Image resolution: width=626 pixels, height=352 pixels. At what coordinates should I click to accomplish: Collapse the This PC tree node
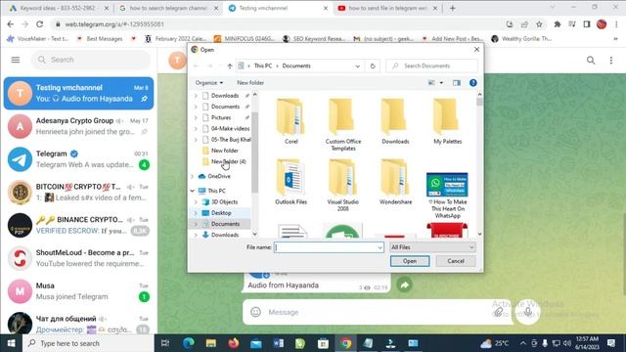193,191
